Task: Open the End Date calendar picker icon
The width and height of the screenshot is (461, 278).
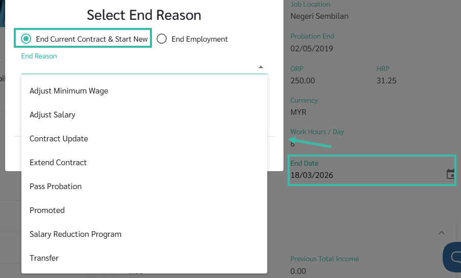Action: click(451, 174)
